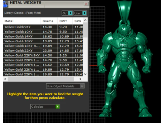Click the pendant bail atop the figure
This screenshot has width=164, height=123.
pyautogui.click(x=124, y=11)
